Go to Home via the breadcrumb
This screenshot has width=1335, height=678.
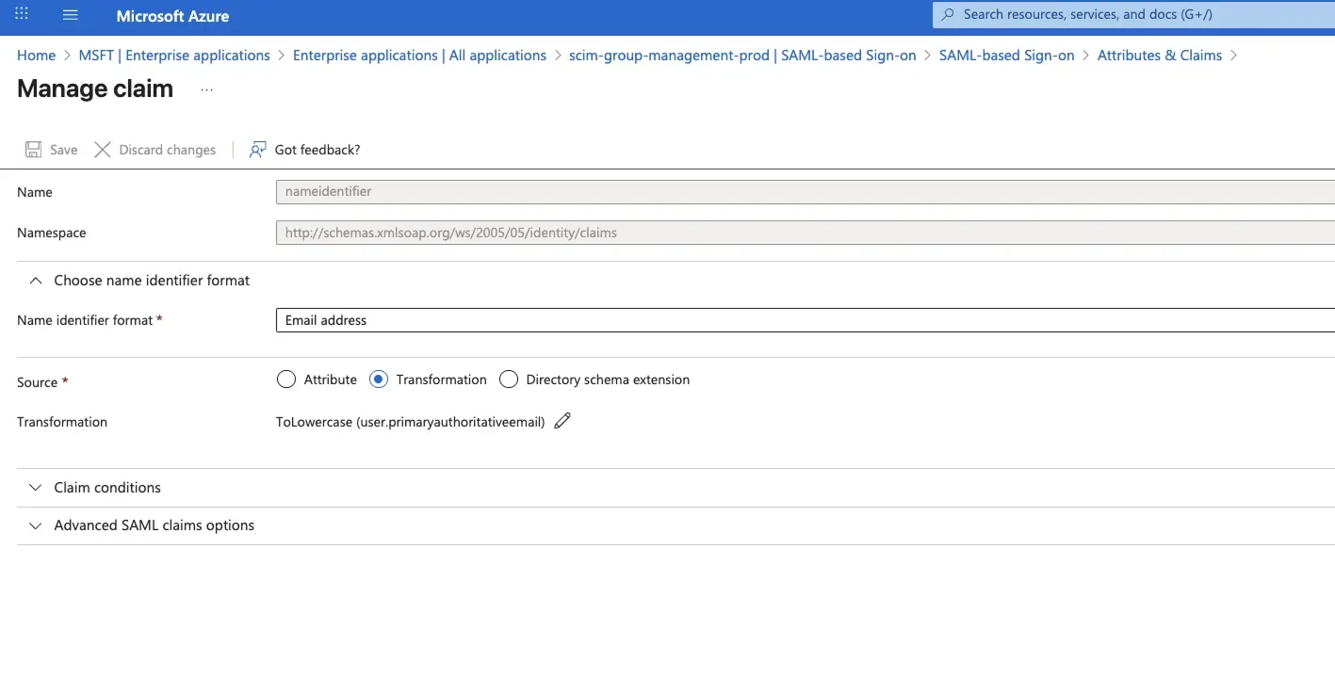coord(36,55)
